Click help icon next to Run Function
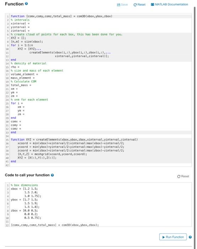 190,237
